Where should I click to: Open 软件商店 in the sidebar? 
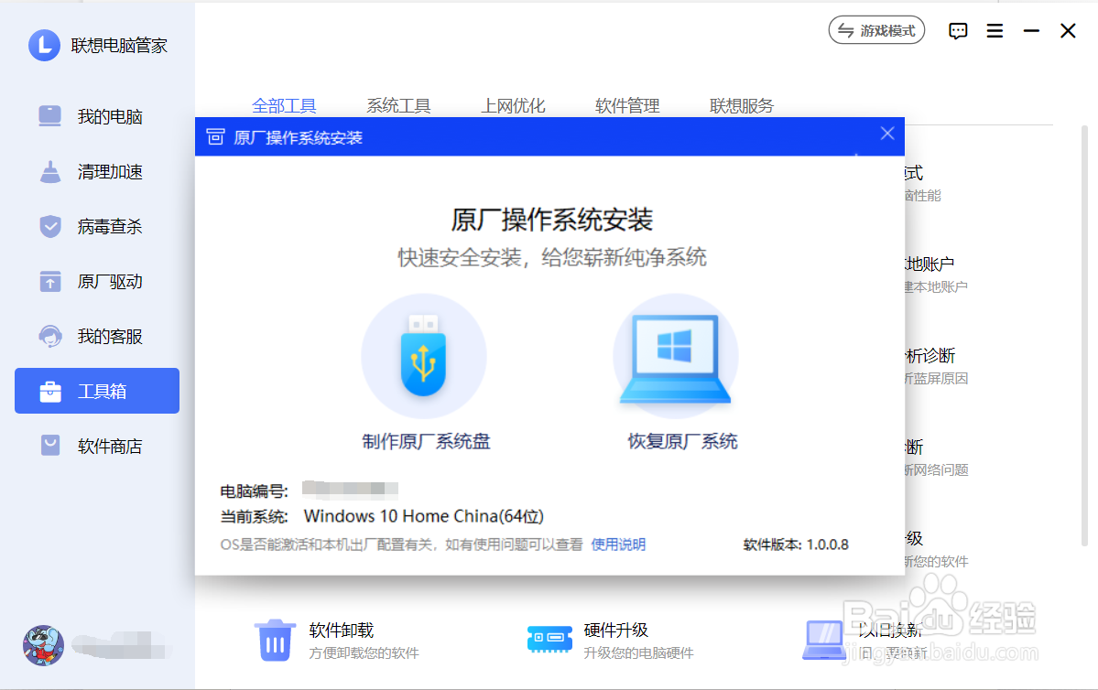(x=97, y=446)
